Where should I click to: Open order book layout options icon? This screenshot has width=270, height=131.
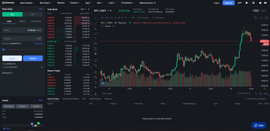pyautogui.click(x=89, y=9)
